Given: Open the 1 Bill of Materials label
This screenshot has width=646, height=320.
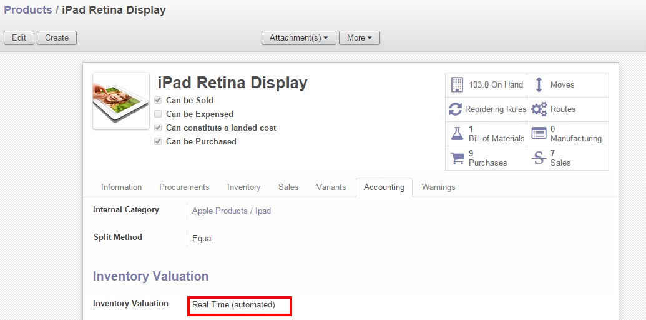Looking at the screenshot, I should pyautogui.click(x=496, y=134).
